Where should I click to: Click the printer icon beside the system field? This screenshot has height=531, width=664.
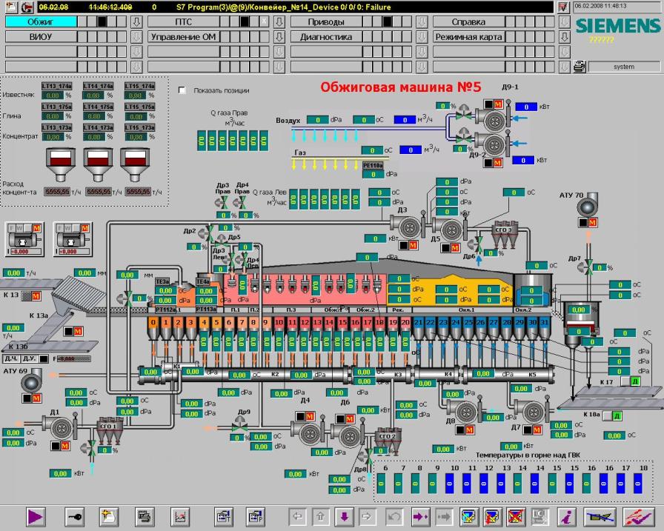click(580, 67)
